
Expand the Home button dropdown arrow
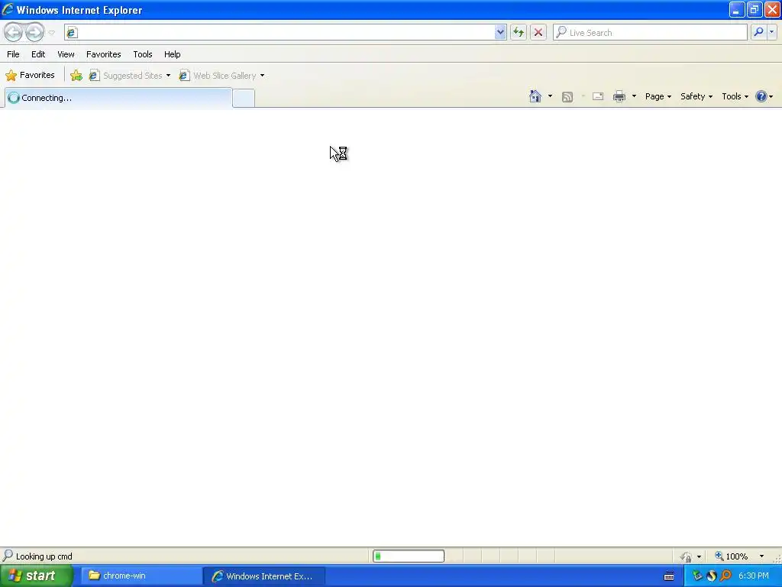[550, 96]
